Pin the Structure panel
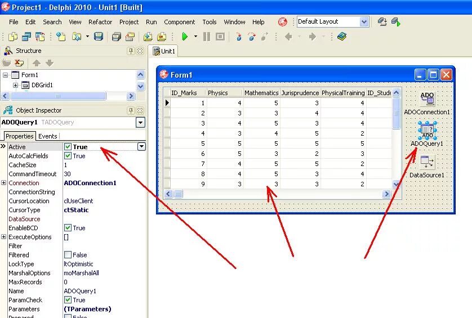The width and height of the screenshot is (472, 318). [131, 51]
